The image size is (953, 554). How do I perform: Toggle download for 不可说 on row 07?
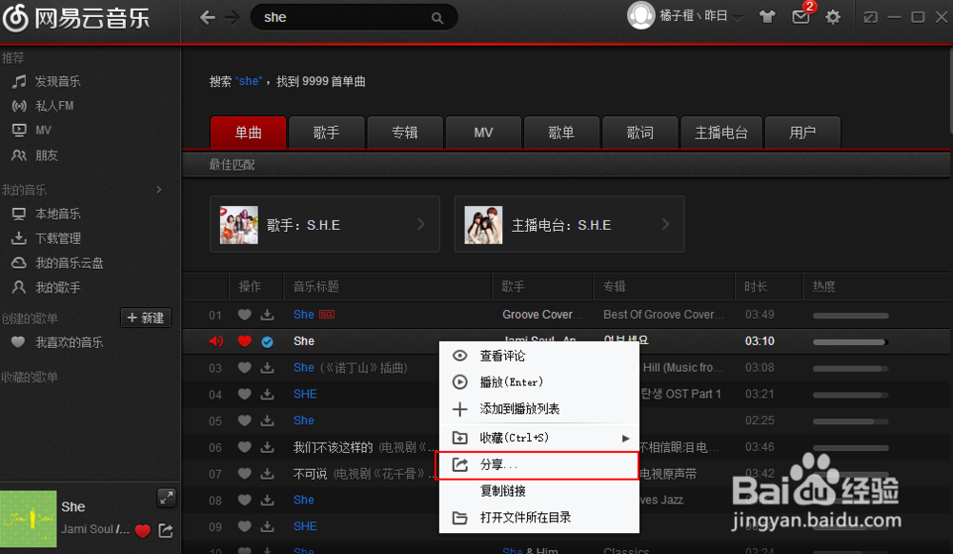266,473
